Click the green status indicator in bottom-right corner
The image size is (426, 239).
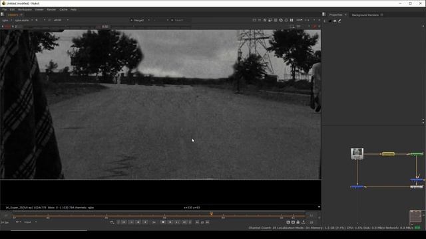click(417, 228)
